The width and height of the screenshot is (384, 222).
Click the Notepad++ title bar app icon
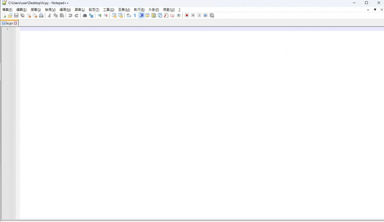(x=4, y=3)
